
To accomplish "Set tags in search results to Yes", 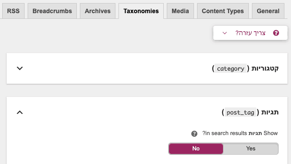I will pos(251,149).
